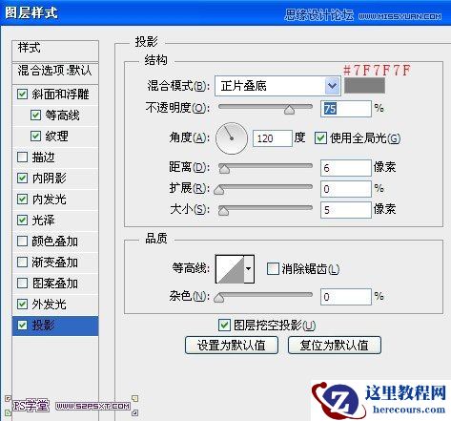
Task: Select the 外发光 style row
Action: (x=55, y=305)
